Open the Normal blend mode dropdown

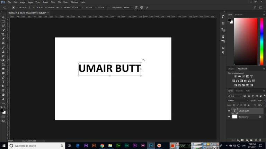click(238, 100)
